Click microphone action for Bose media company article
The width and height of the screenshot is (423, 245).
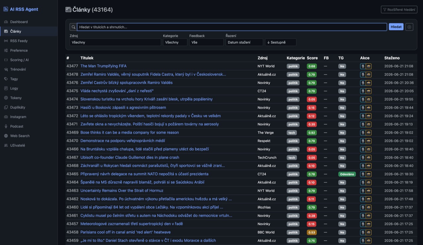pos(363,133)
